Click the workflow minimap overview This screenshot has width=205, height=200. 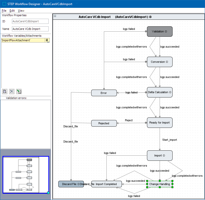pyautogui.click(x=26, y=175)
